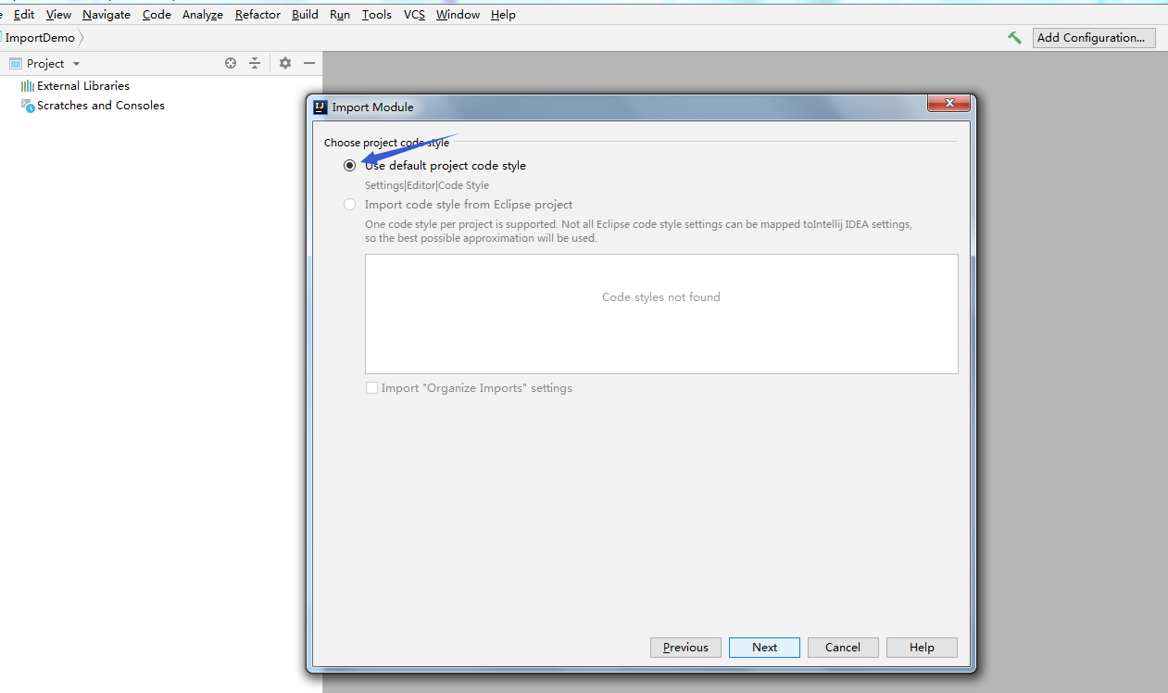The width and height of the screenshot is (1168, 693).
Task: Open Project panel gear settings
Action: pos(285,63)
